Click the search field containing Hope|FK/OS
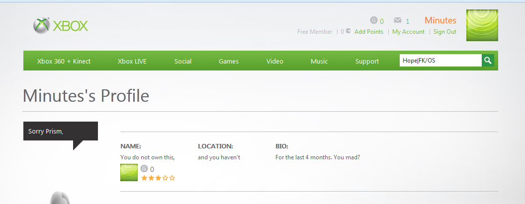The width and height of the screenshot is (525, 204). pos(440,61)
